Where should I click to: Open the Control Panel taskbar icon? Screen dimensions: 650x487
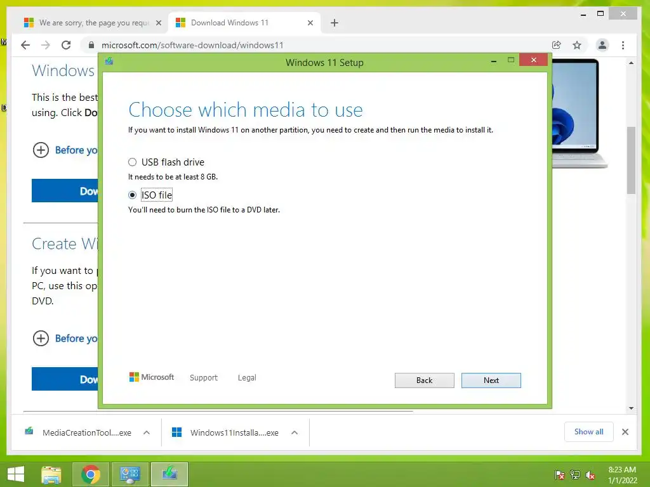click(129, 474)
